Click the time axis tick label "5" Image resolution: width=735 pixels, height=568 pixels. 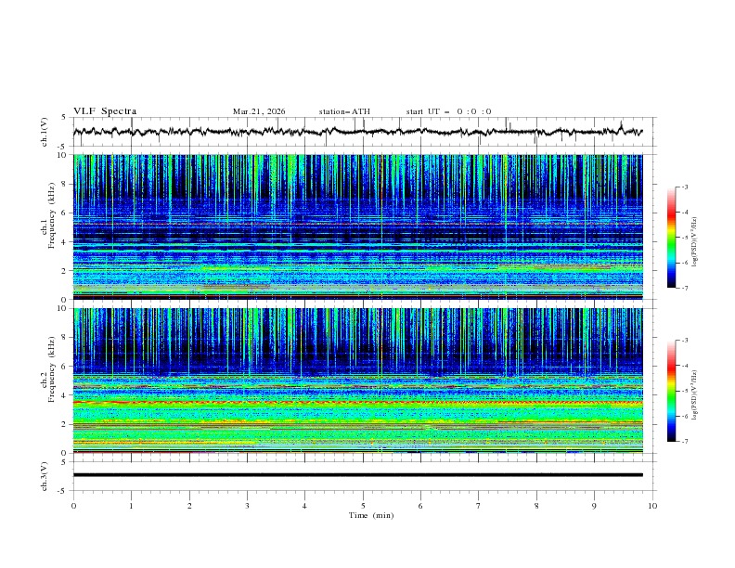[363, 506]
